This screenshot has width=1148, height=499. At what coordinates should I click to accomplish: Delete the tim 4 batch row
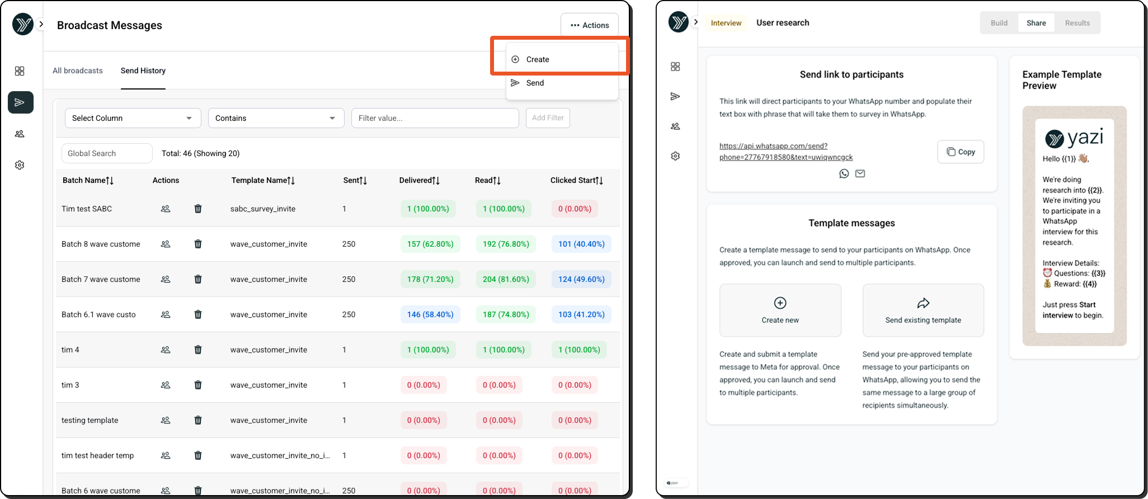point(198,350)
